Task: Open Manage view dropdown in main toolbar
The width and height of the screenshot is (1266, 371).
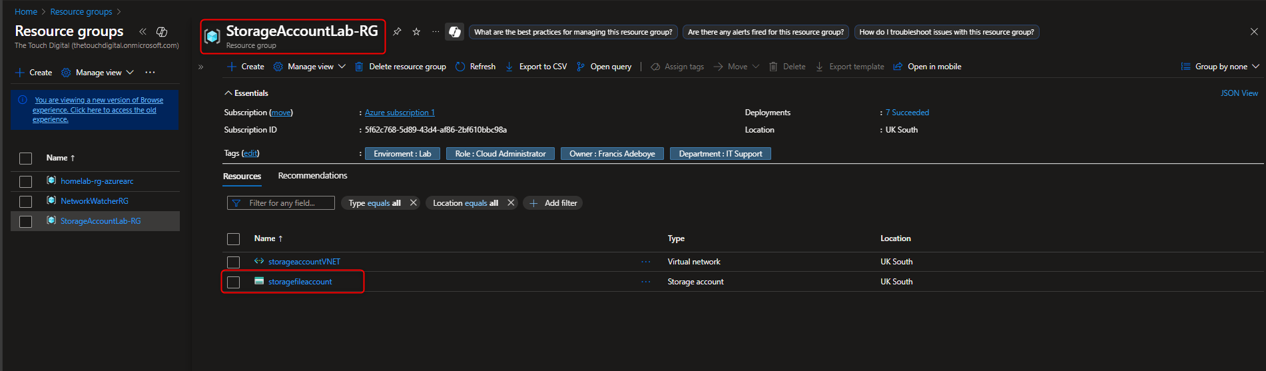Action: click(310, 67)
